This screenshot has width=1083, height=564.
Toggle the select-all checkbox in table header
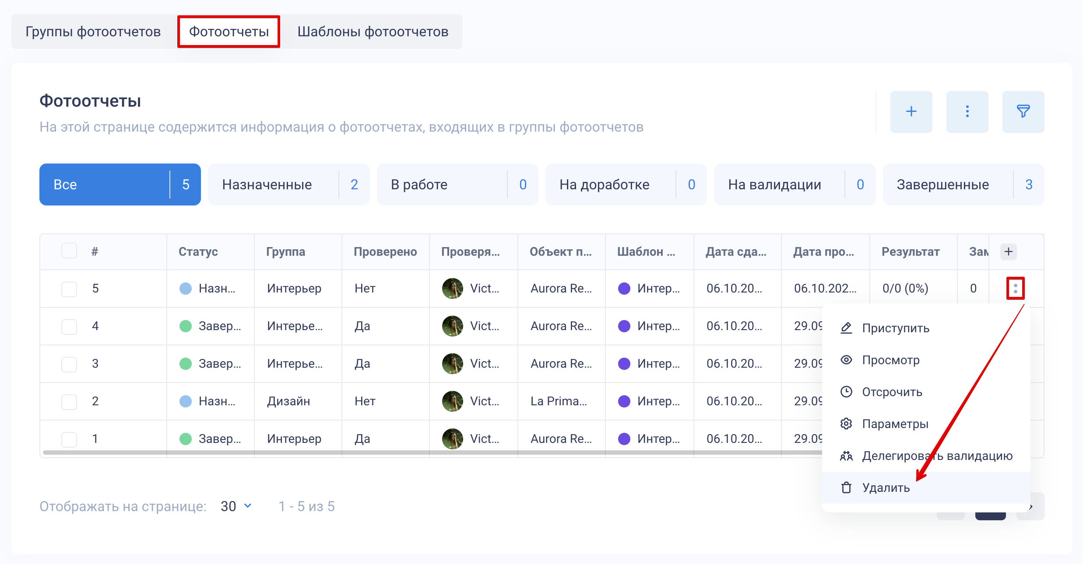point(69,251)
